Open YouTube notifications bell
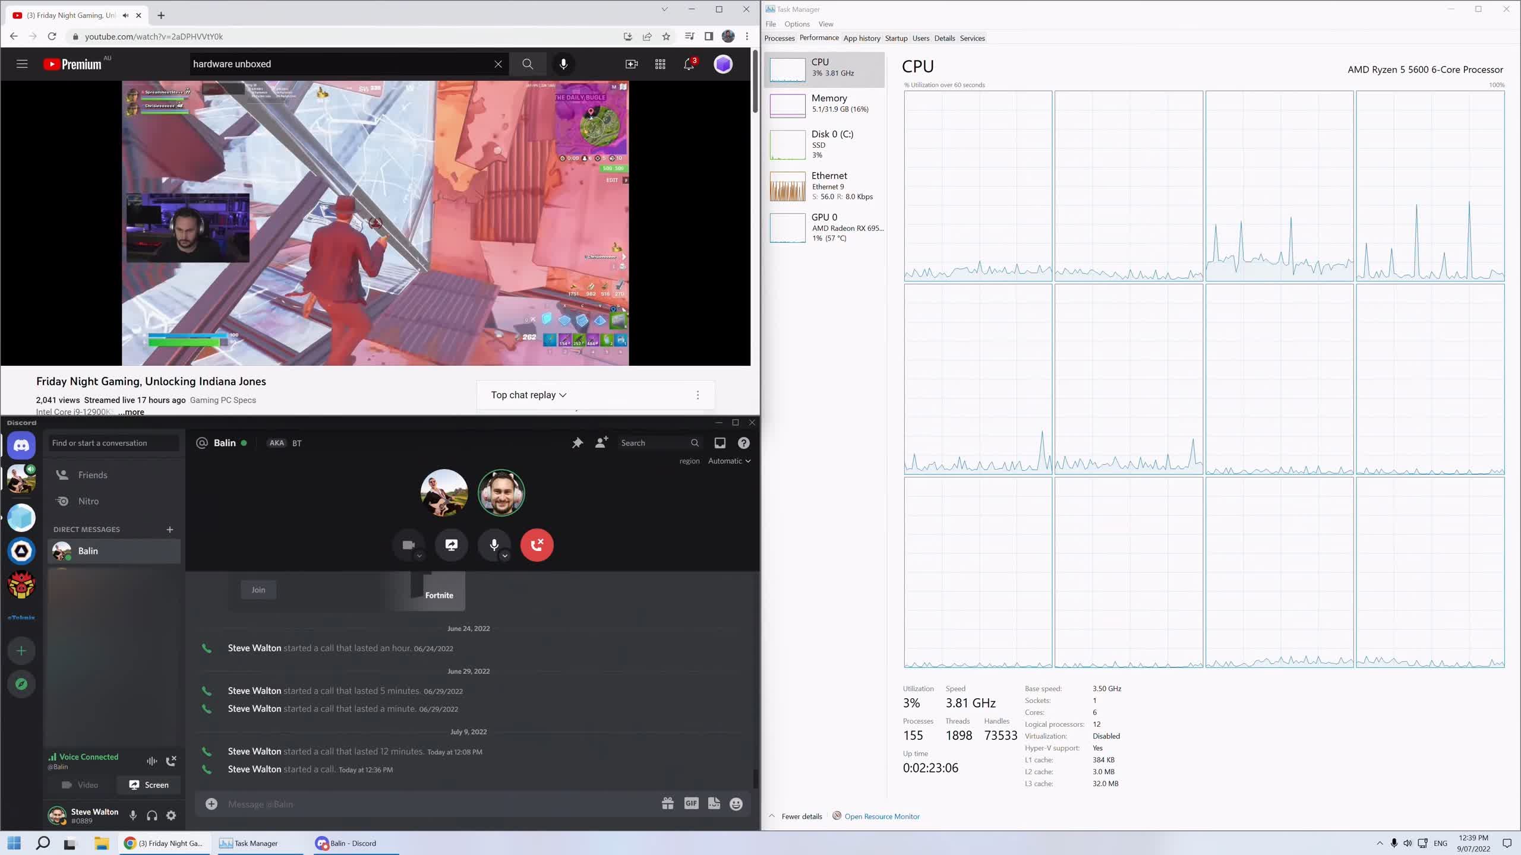 pos(689,64)
